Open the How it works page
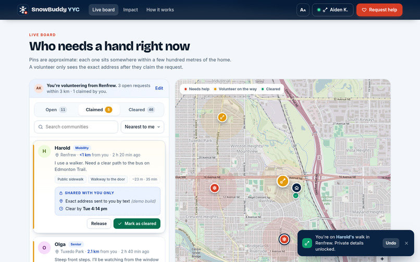The width and height of the screenshot is (420, 262). 160,10
